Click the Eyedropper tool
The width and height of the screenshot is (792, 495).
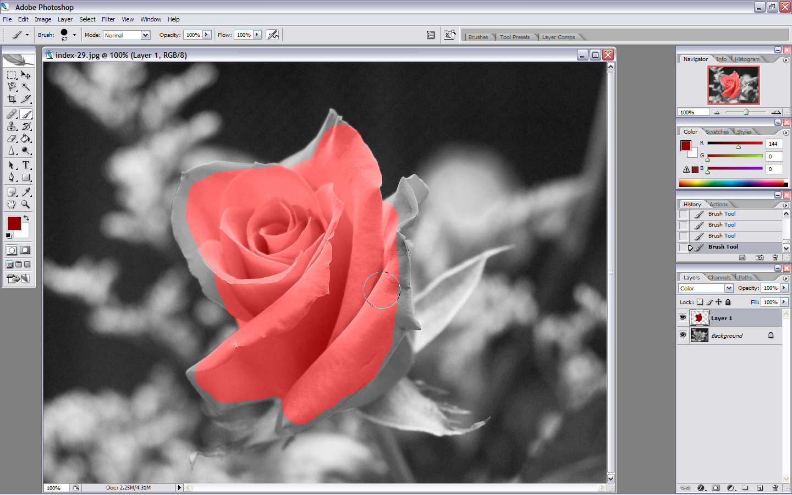coord(26,192)
